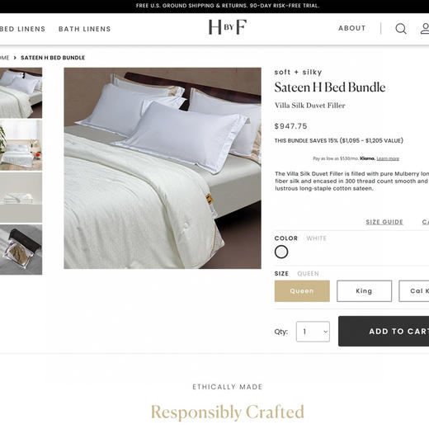View bedroom with plant thumbnail

(21, 145)
